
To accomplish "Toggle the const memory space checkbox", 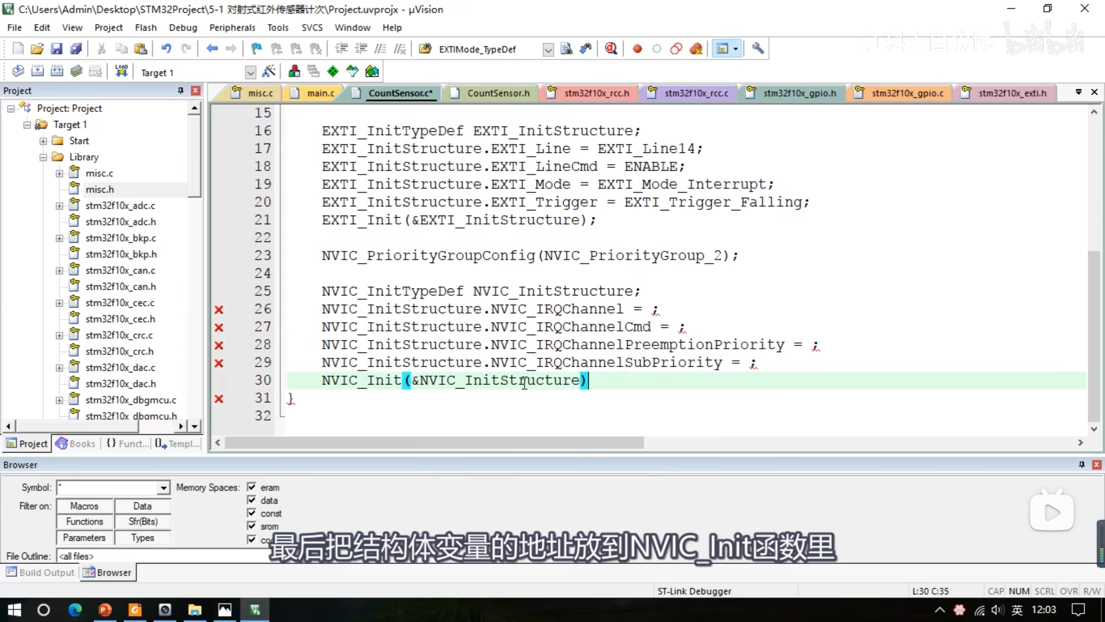I will coord(252,513).
